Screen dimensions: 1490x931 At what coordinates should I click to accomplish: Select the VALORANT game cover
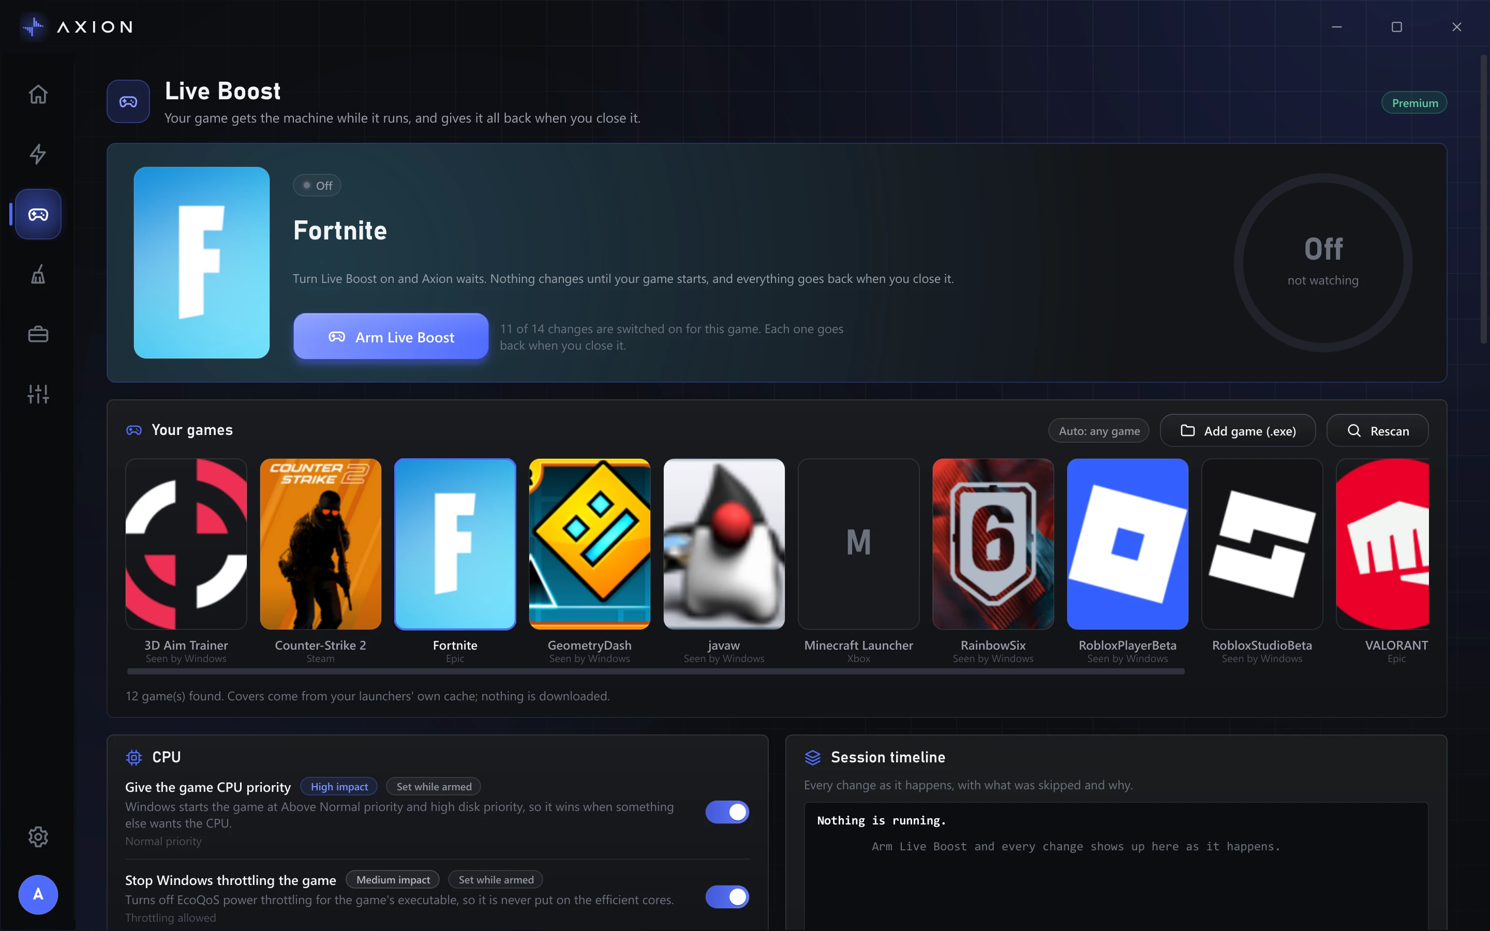click(x=1383, y=544)
